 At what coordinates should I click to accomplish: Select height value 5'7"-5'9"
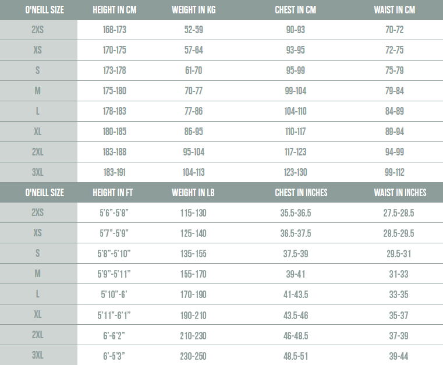tap(114, 233)
